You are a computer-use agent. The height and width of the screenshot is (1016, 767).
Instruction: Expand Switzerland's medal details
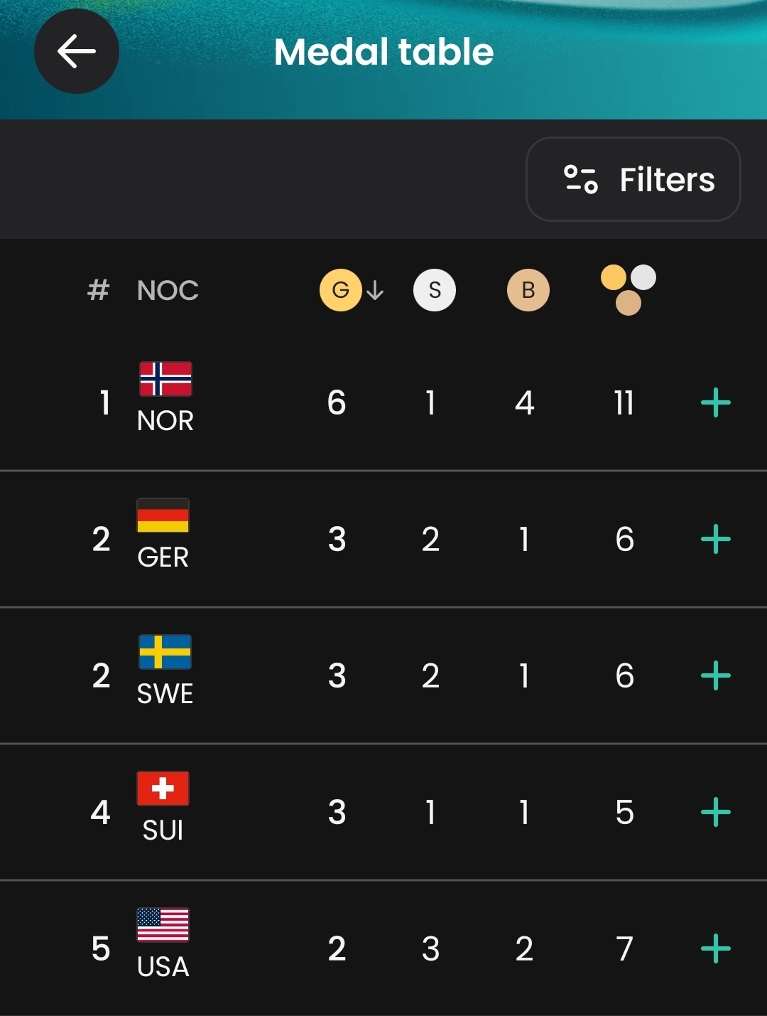pos(715,813)
